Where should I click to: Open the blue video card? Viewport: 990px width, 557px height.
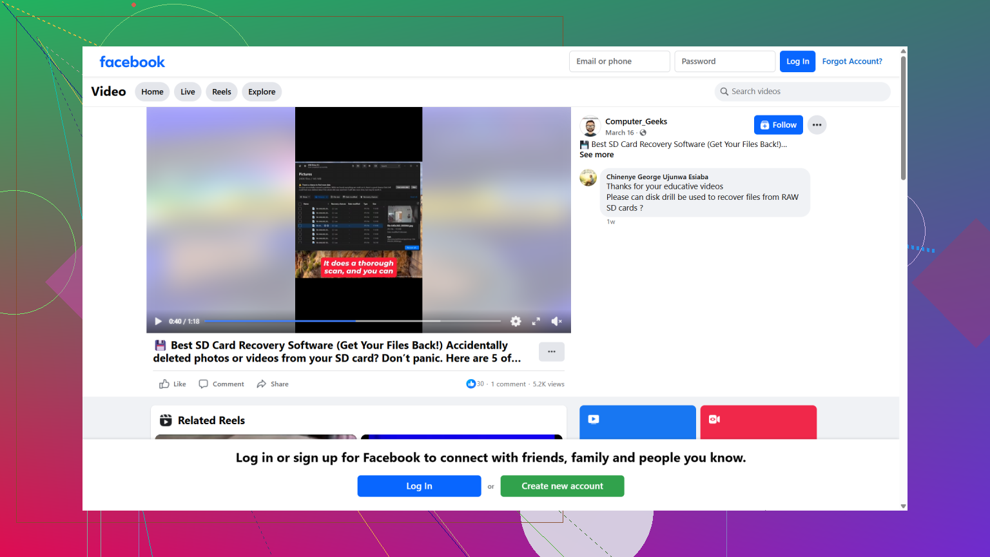637,422
